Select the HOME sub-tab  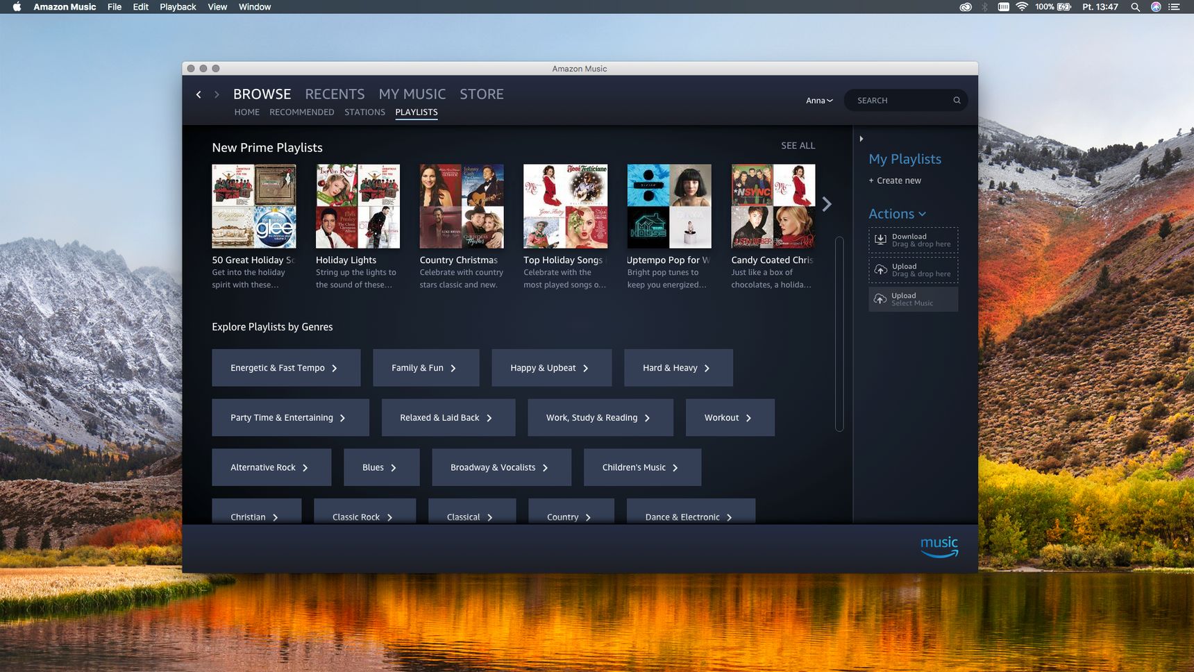point(246,112)
